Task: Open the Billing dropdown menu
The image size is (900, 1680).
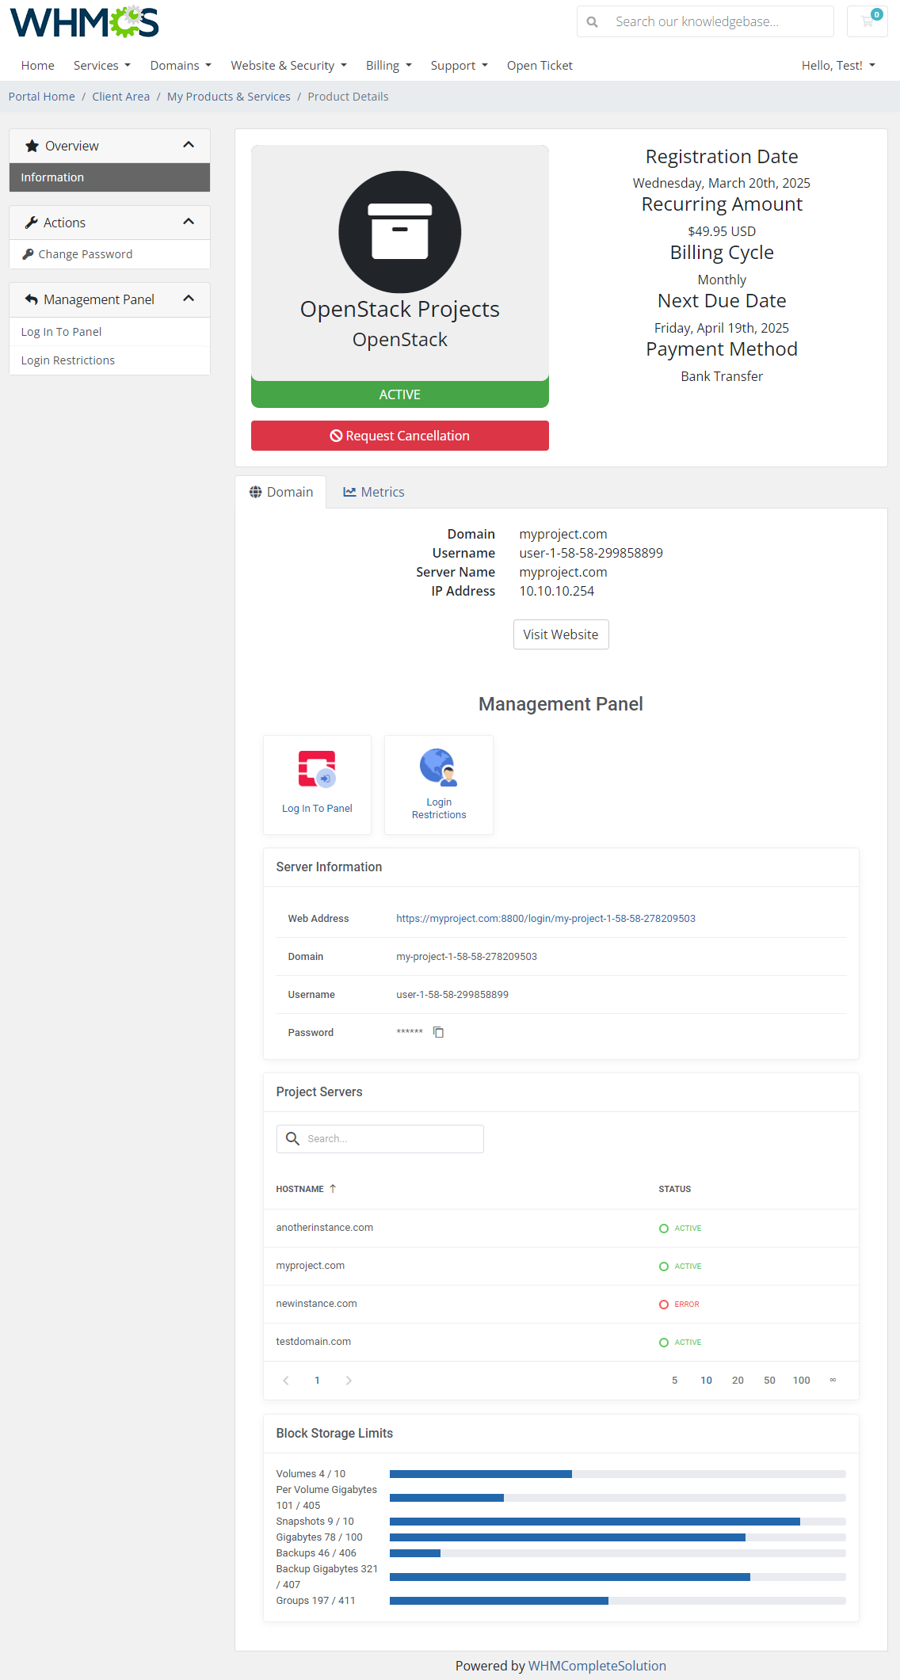Action: click(x=388, y=66)
